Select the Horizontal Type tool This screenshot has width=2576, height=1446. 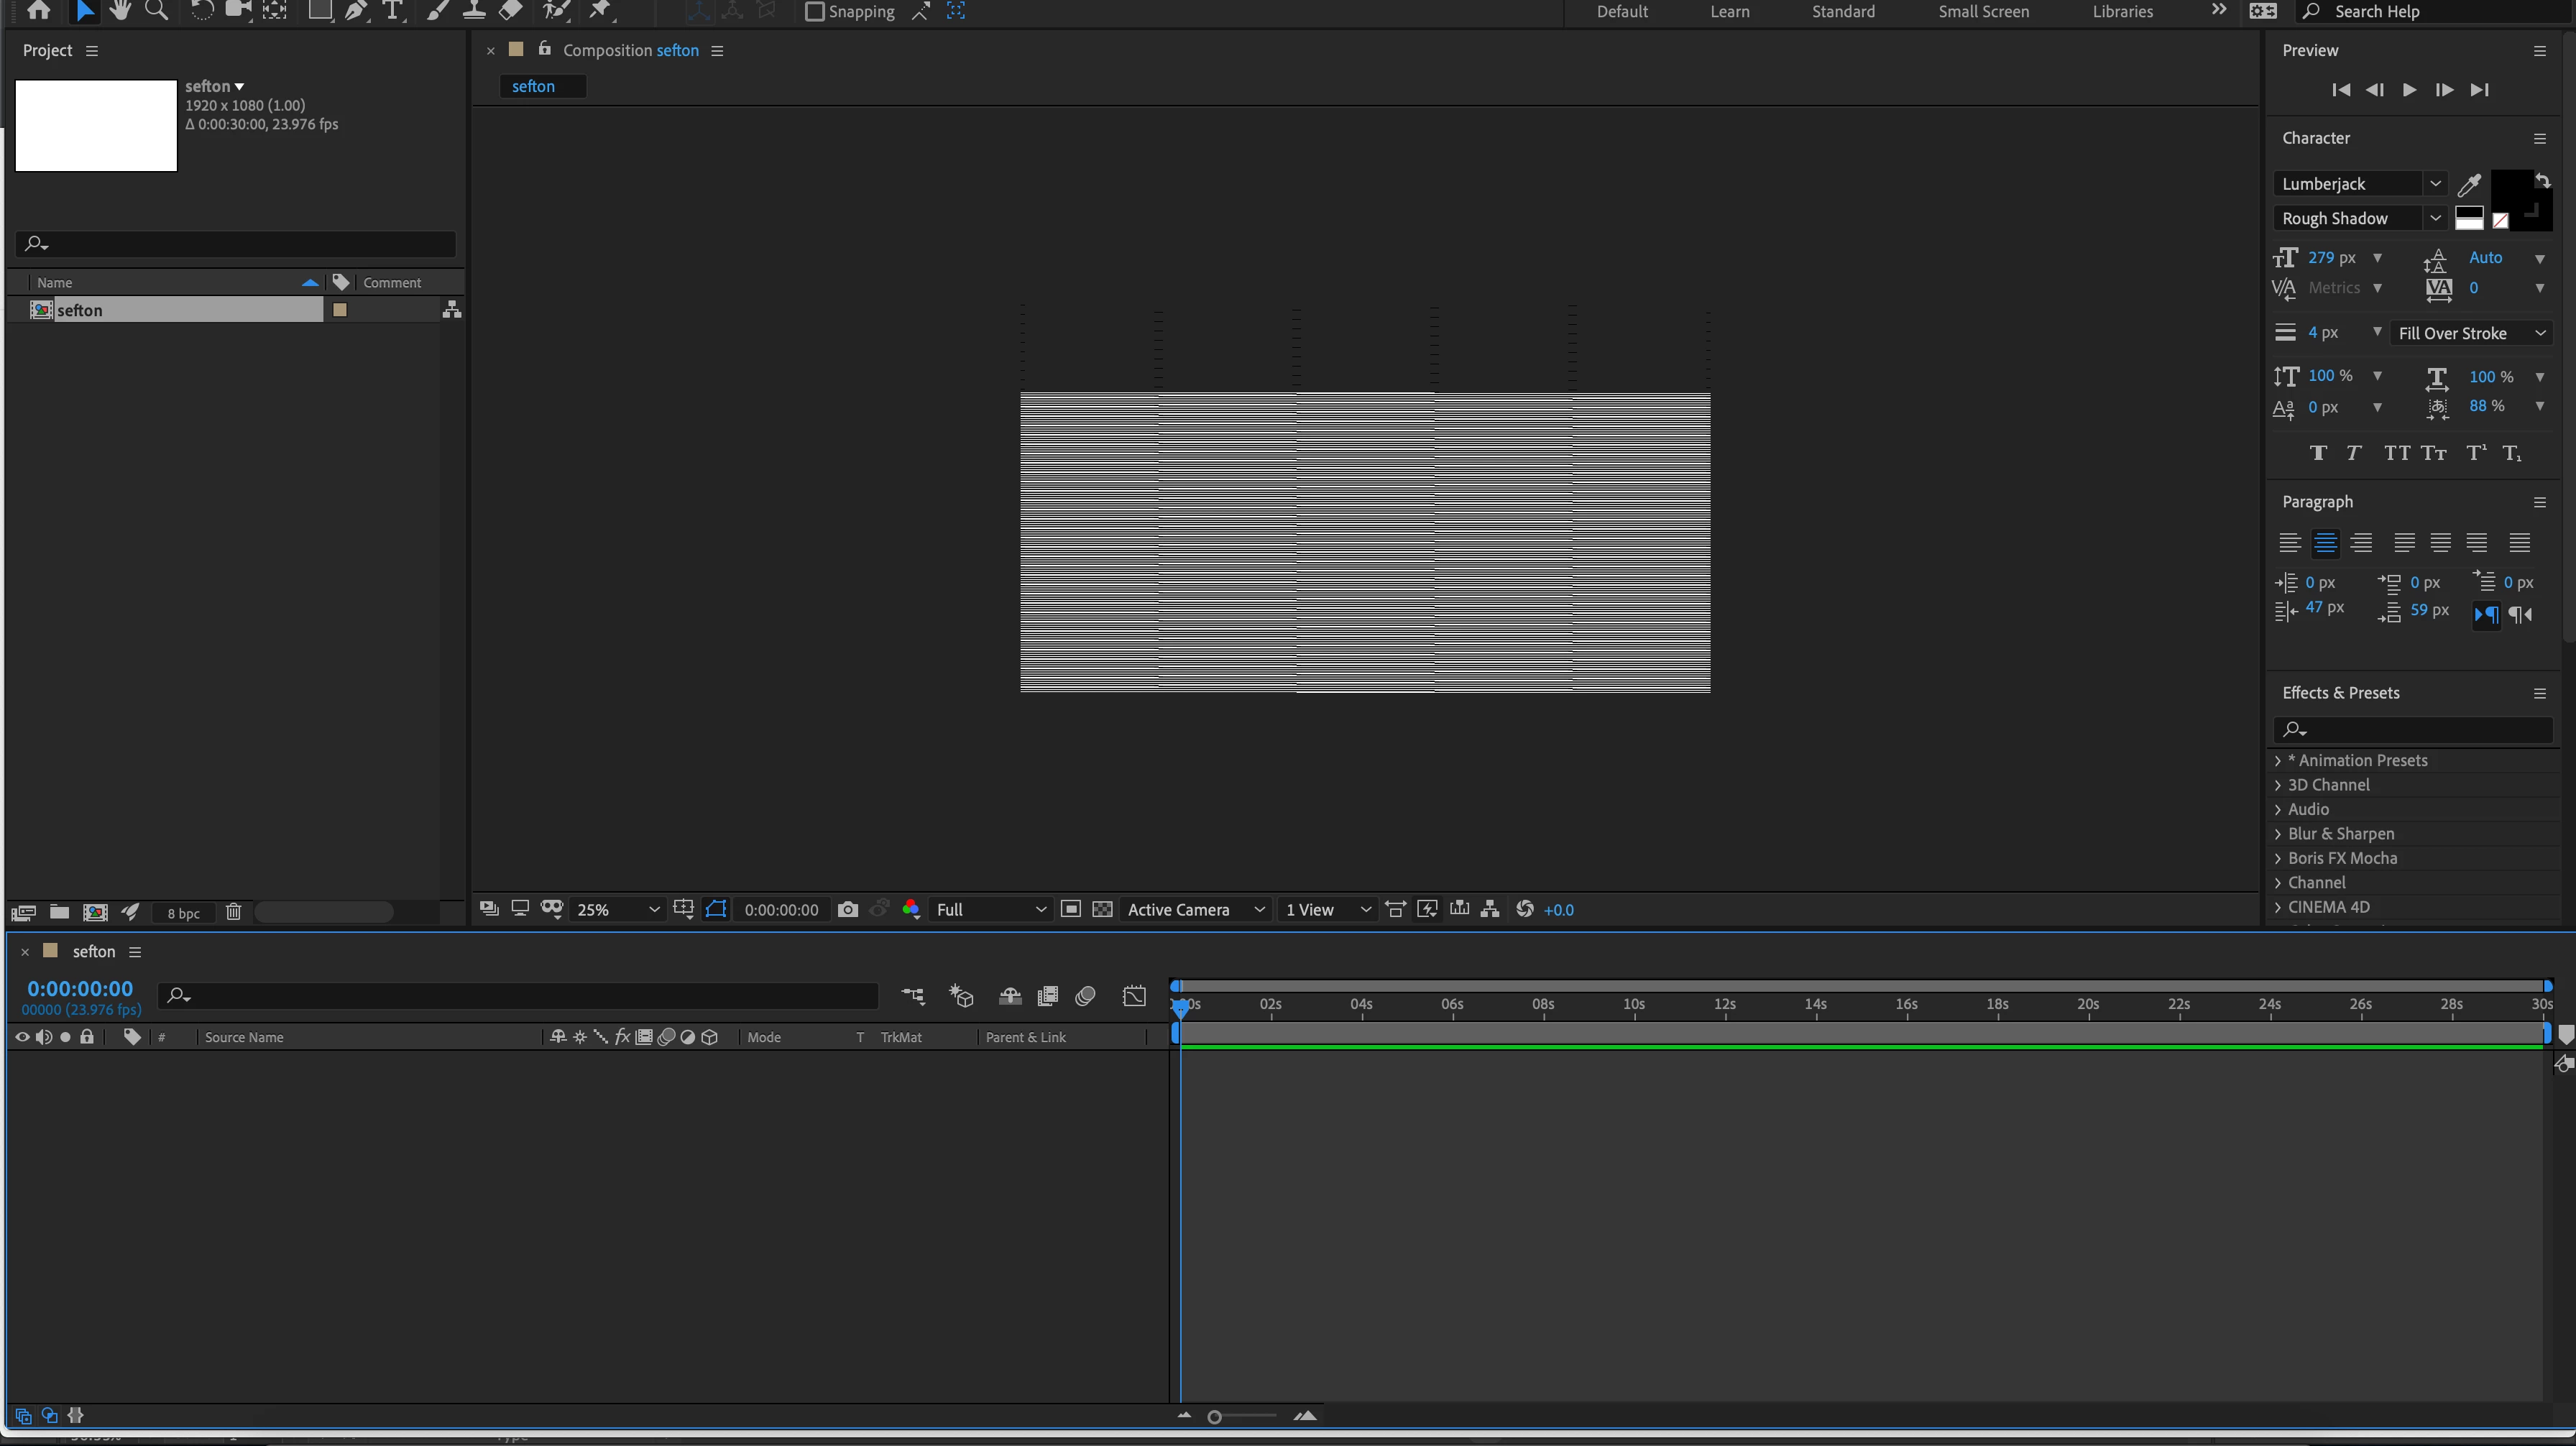[393, 11]
